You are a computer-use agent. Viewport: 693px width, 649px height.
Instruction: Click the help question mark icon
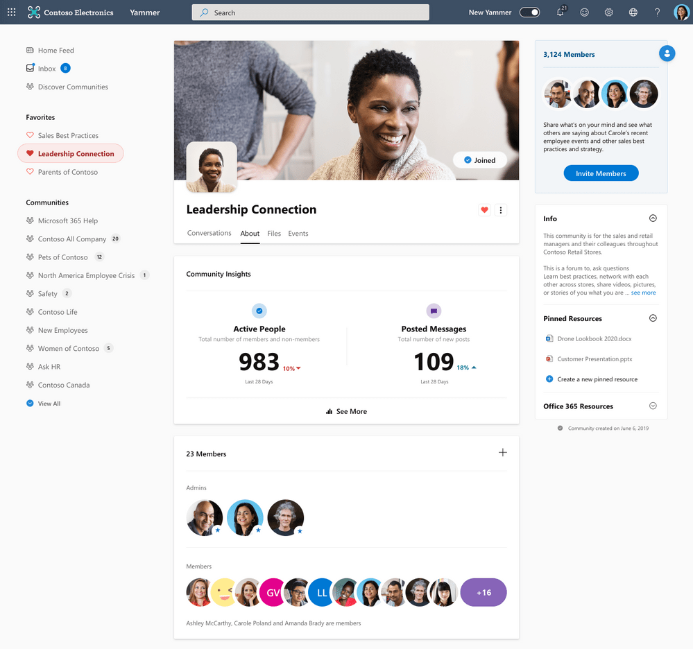coord(656,12)
